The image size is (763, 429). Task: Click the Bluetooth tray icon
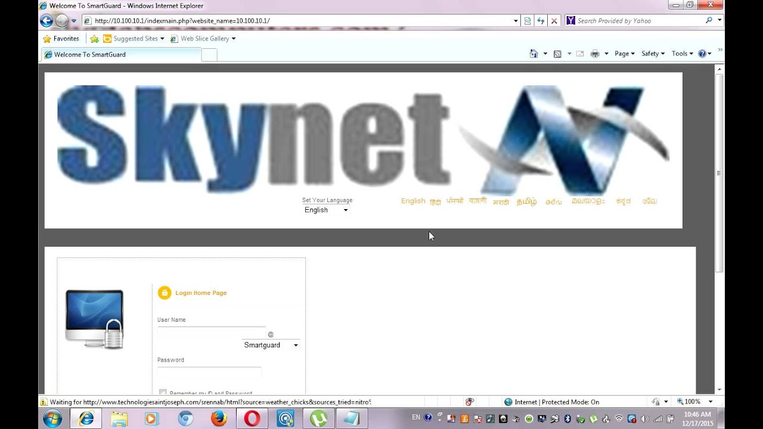point(568,418)
